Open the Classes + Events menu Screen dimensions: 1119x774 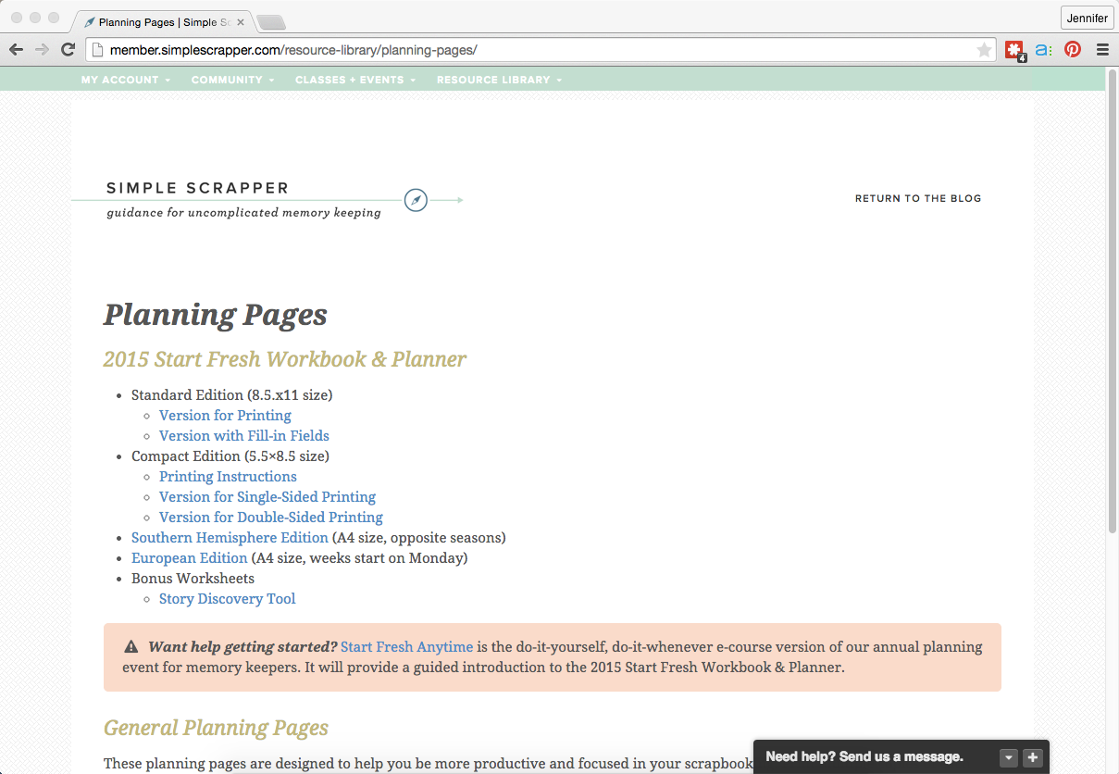coord(354,80)
